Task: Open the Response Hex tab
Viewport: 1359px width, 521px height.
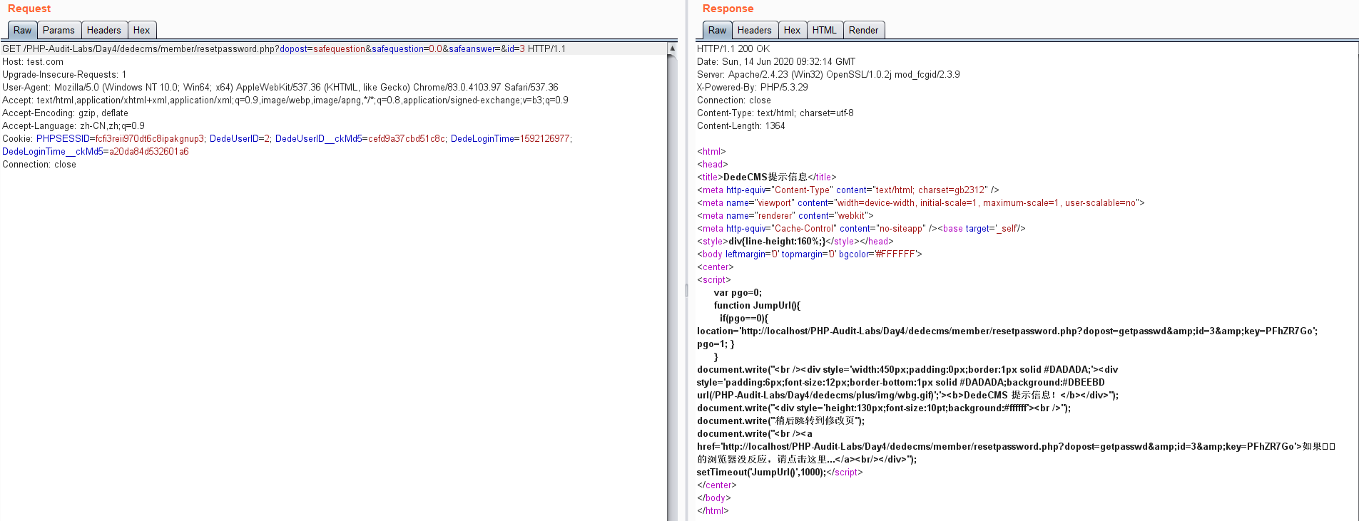Action: pyautogui.click(x=793, y=30)
